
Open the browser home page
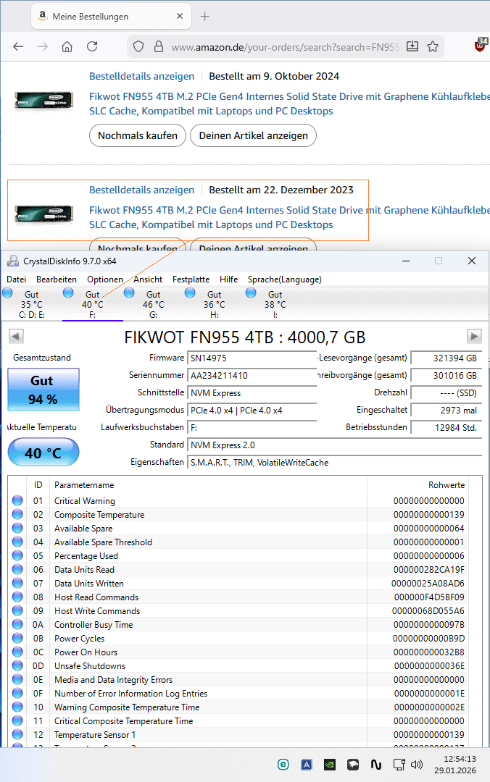tap(67, 46)
